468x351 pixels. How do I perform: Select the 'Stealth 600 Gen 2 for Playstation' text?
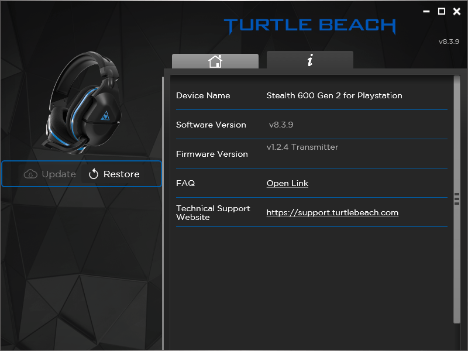tap(334, 95)
